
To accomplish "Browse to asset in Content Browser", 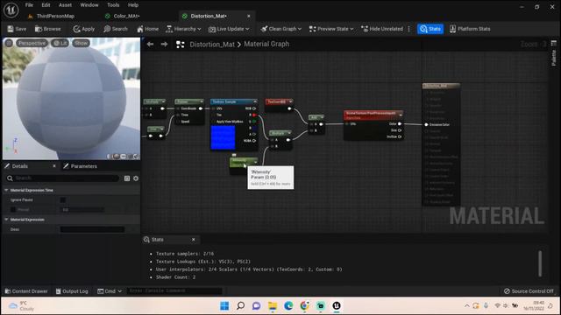I will [x=47, y=29].
